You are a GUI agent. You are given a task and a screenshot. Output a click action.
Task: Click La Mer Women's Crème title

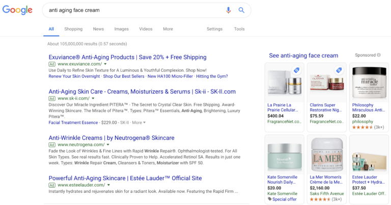[x=326, y=180]
